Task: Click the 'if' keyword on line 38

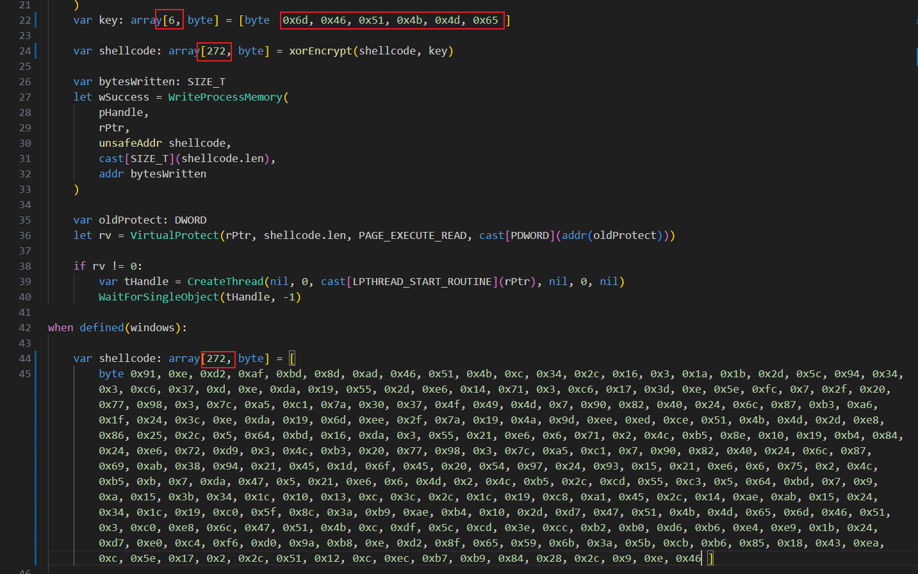Action: (x=79, y=266)
